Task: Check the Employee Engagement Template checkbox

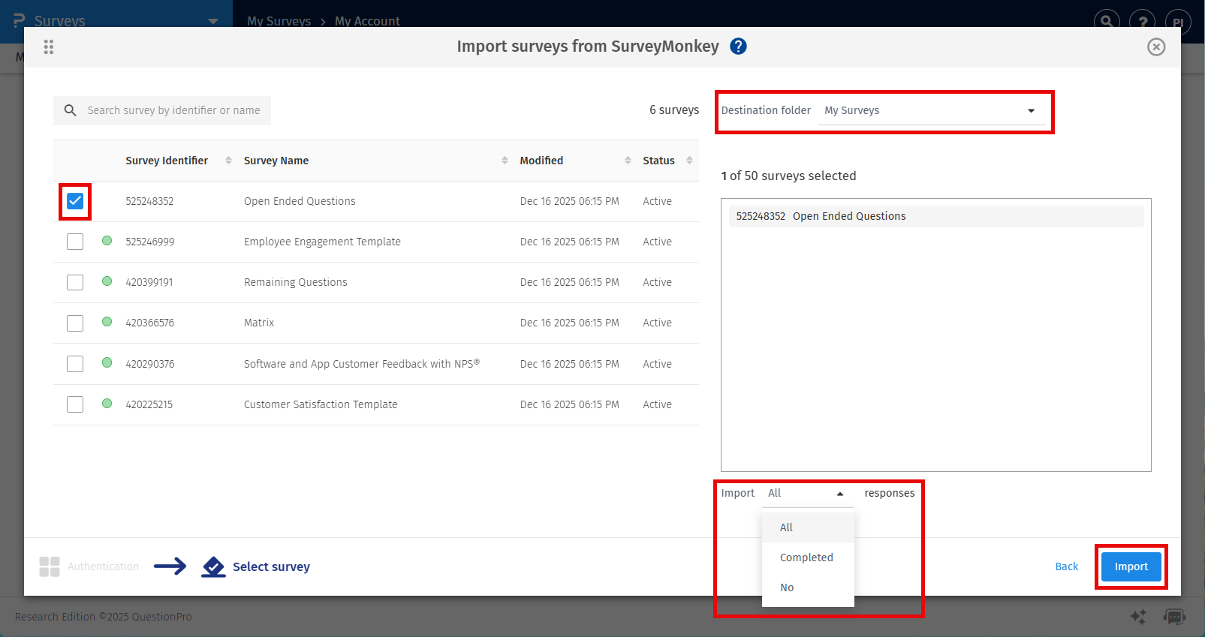Action: tap(75, 242)
